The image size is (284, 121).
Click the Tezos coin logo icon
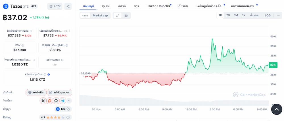coord(6,6)
